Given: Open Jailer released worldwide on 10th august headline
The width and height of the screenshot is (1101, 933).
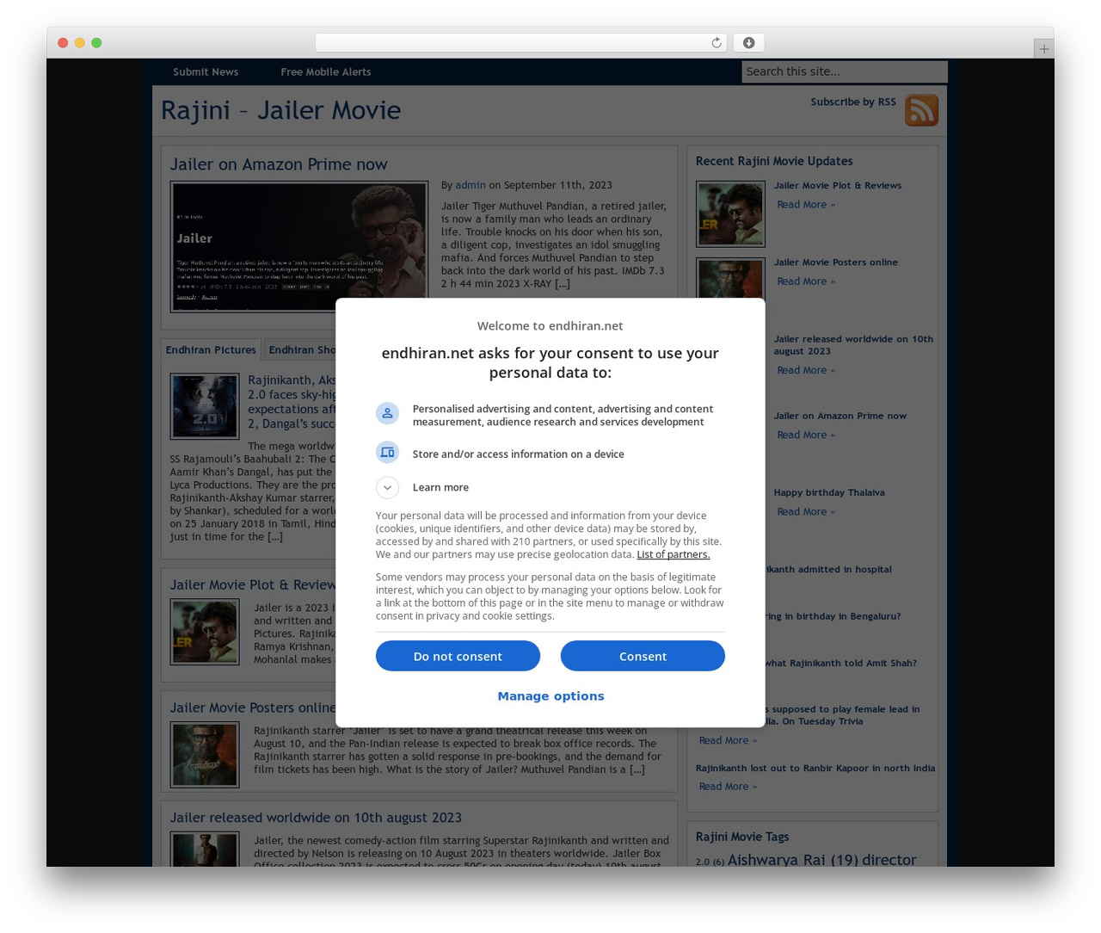Looking at the screenshot, I should 316,818.
